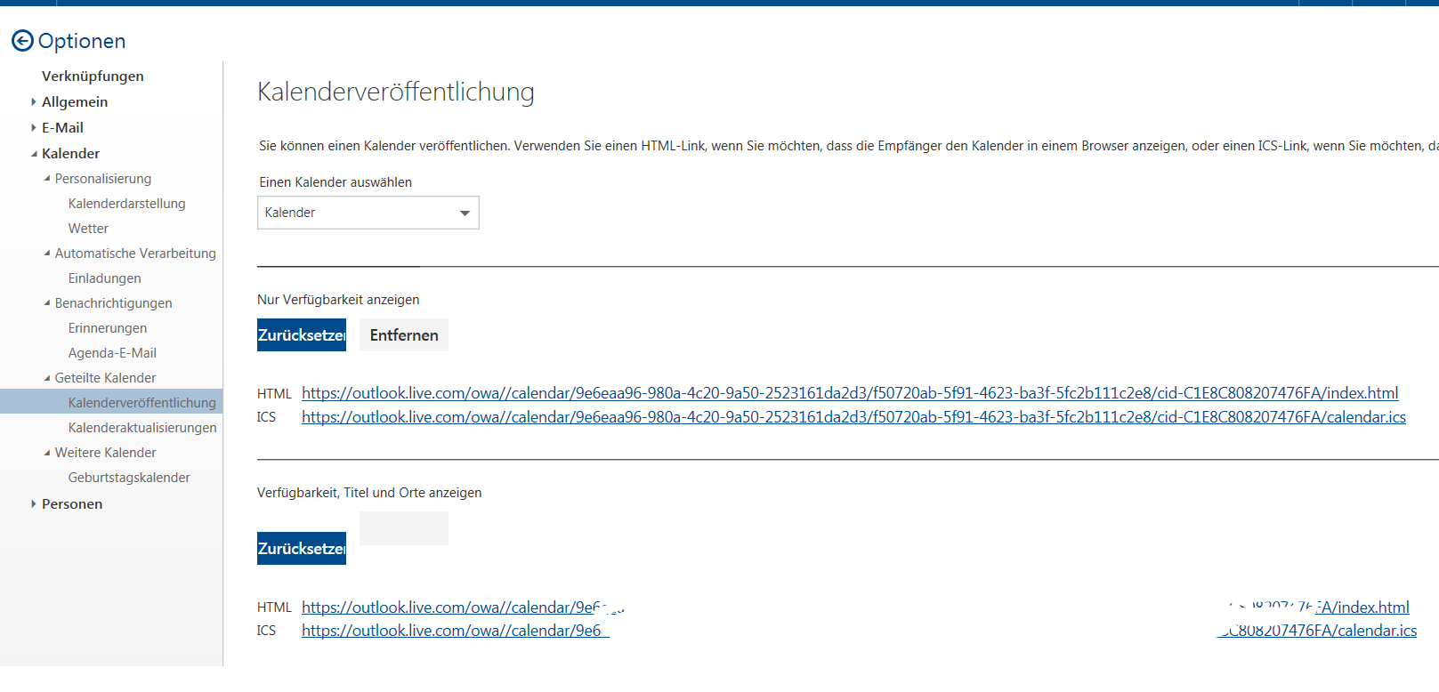Open the availability-only HTML index.html link
The height and width of the screenshot is (692, 1439).
[x=849, y=393]
